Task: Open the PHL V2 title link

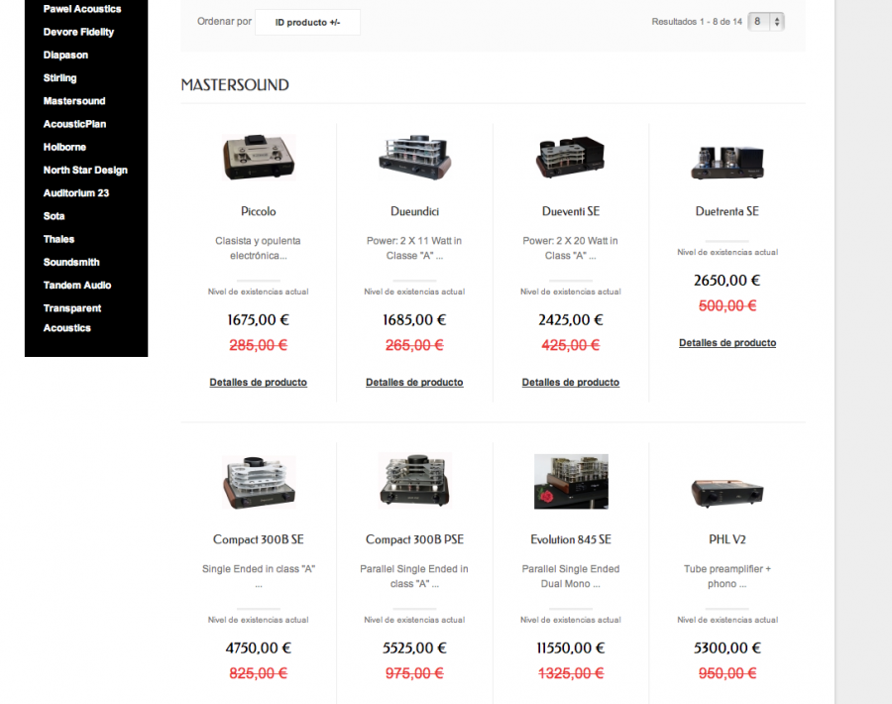Action: pos(727,539)
